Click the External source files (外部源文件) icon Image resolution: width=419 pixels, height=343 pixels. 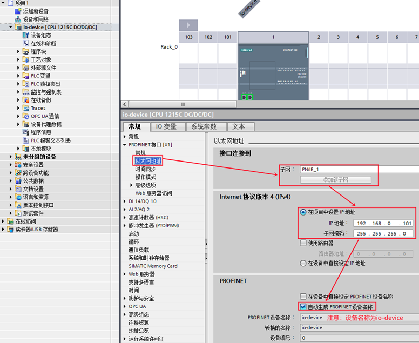26,68
